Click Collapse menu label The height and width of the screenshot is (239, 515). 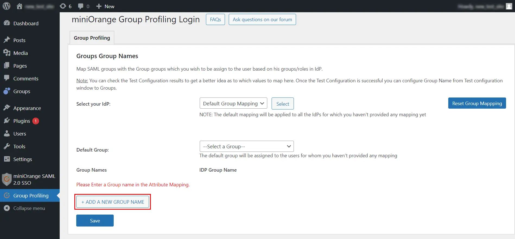point(29,208)
